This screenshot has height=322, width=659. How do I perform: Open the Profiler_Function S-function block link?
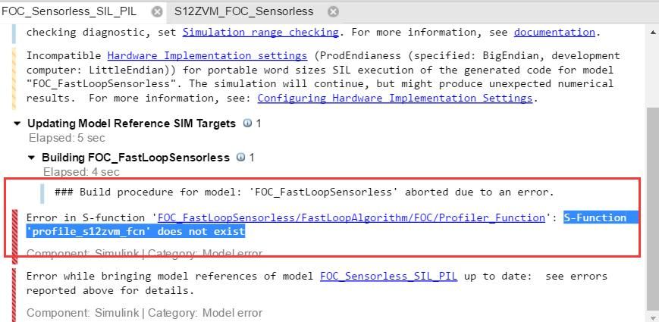351,217
